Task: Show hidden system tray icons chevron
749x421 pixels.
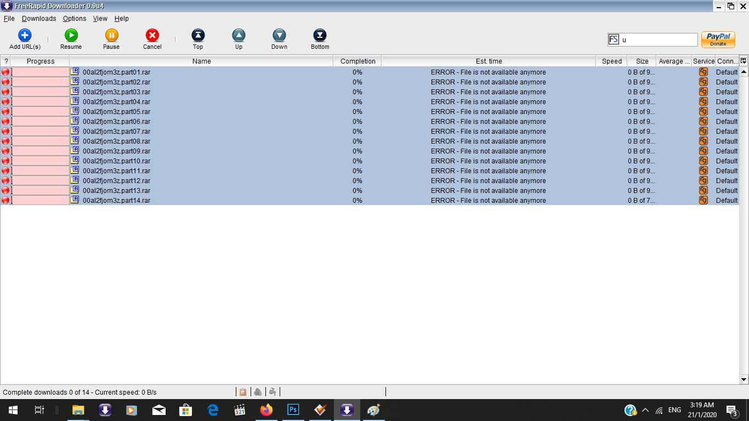Action: point(645,410)
